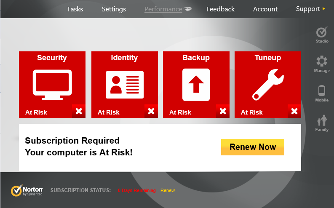Viewport: 334px width, 208px height.
Task: Select the Backup upload arrow icon
Action: (196, 85)
